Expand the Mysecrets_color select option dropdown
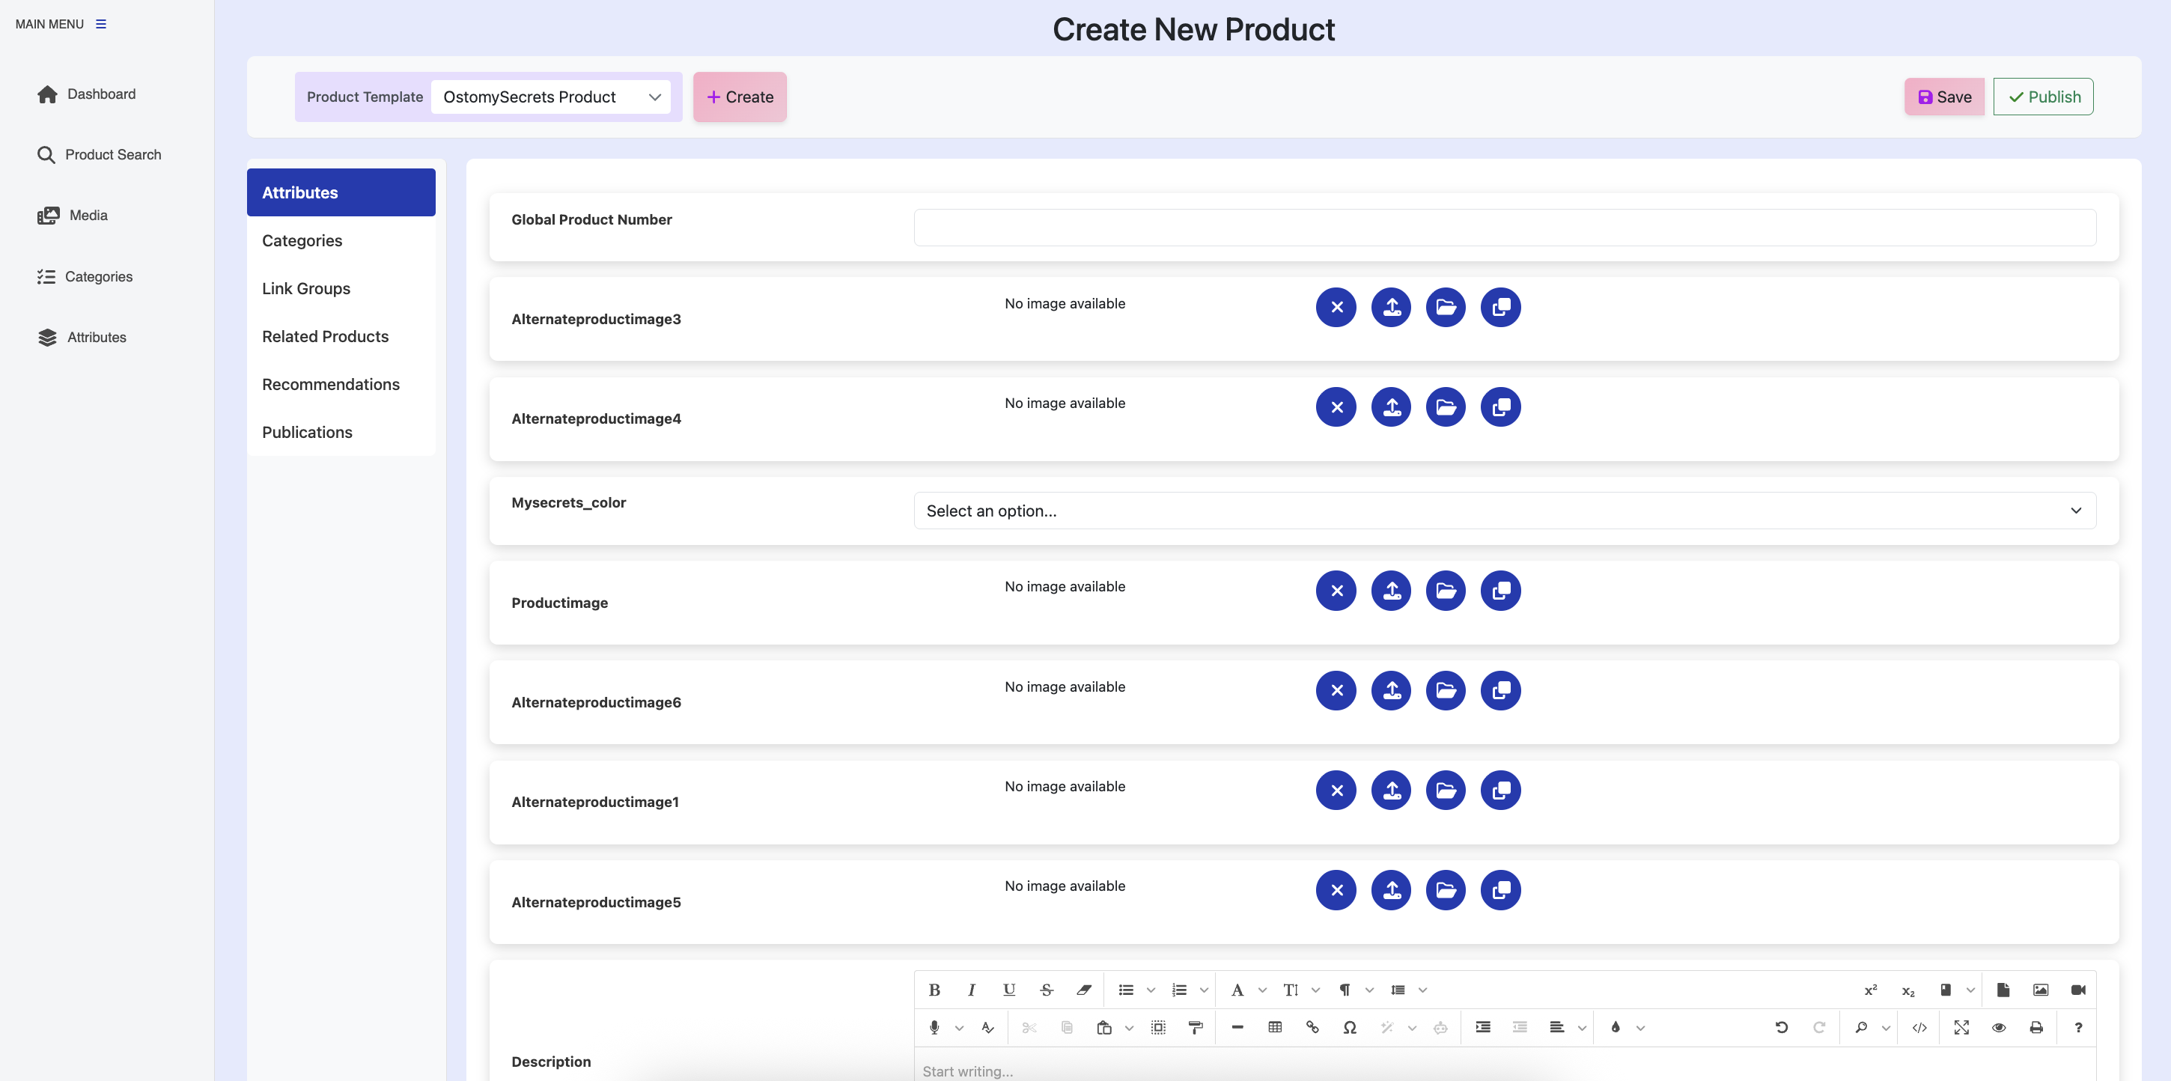 pos(1505,511)
